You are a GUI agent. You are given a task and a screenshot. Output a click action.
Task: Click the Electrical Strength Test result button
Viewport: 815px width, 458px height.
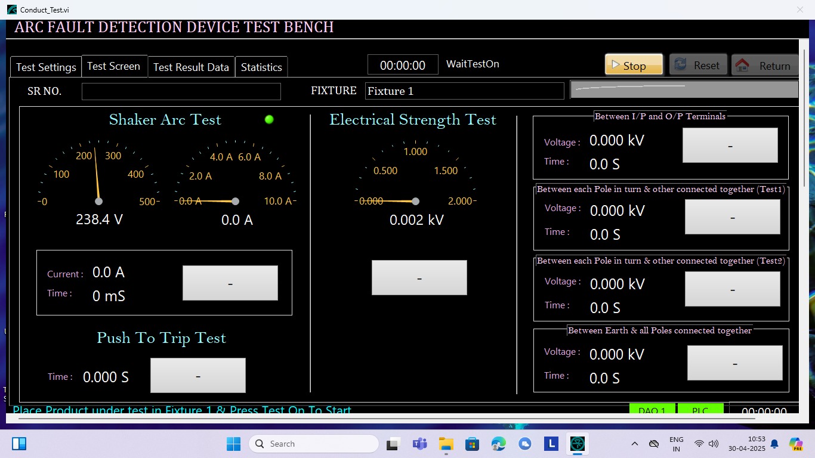click(x=419, y=278)
